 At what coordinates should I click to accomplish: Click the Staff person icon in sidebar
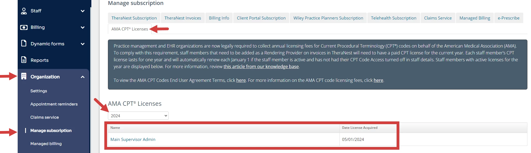pos(24,11)
